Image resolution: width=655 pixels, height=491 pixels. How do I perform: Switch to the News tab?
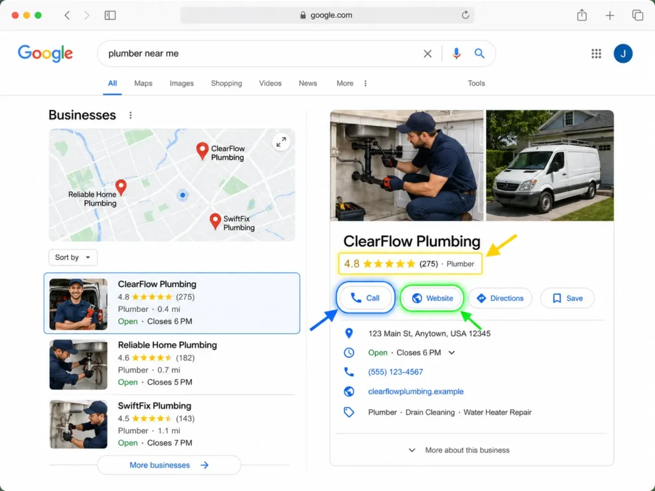tap(308, 83)
